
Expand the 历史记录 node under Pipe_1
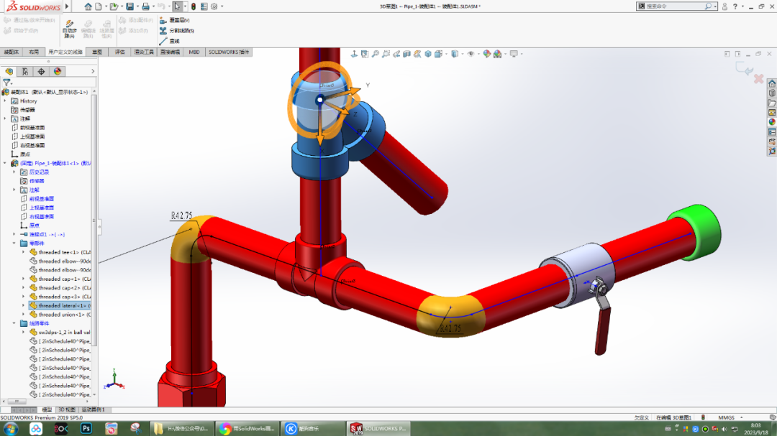tap(14, 172)
